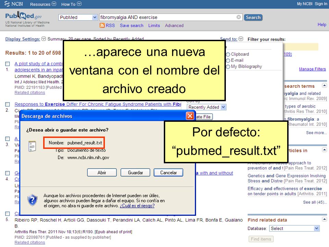Select the E-mail radio option
329x247 pixels.
(x=228, y=60)
